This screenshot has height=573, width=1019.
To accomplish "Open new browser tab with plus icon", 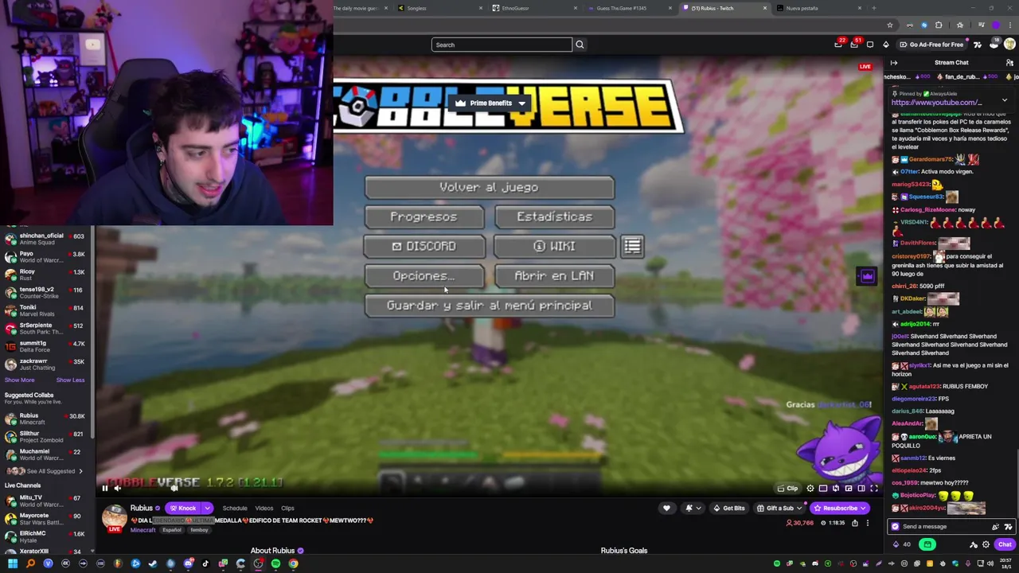I will click(x=874, y=8).
